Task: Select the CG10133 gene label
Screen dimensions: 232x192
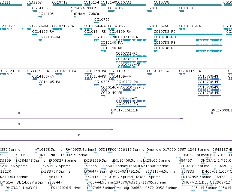Action: [x=154, y=8]
